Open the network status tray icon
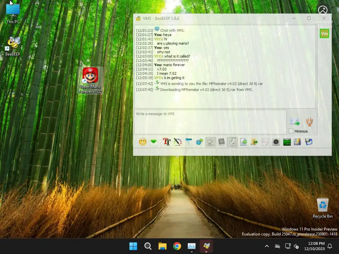Image resolution: width=339 pixels, height=254 pixels. tap(288, 246)
